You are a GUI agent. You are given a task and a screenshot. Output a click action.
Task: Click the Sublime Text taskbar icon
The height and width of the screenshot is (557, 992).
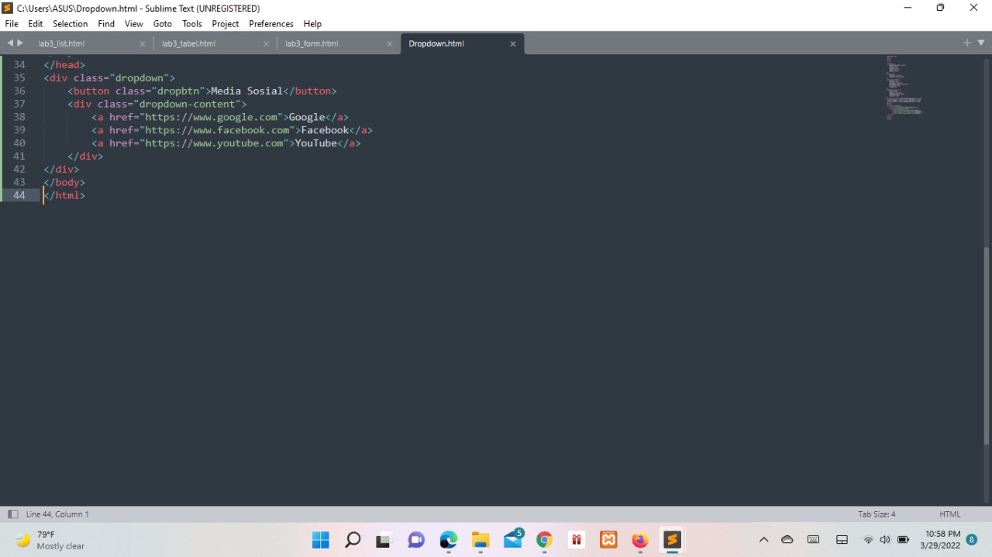coord(672,540)
